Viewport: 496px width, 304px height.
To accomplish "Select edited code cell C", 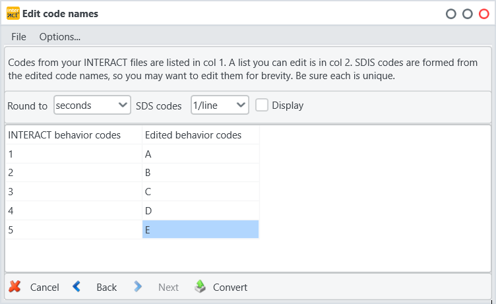I will [x=201, y=192].
